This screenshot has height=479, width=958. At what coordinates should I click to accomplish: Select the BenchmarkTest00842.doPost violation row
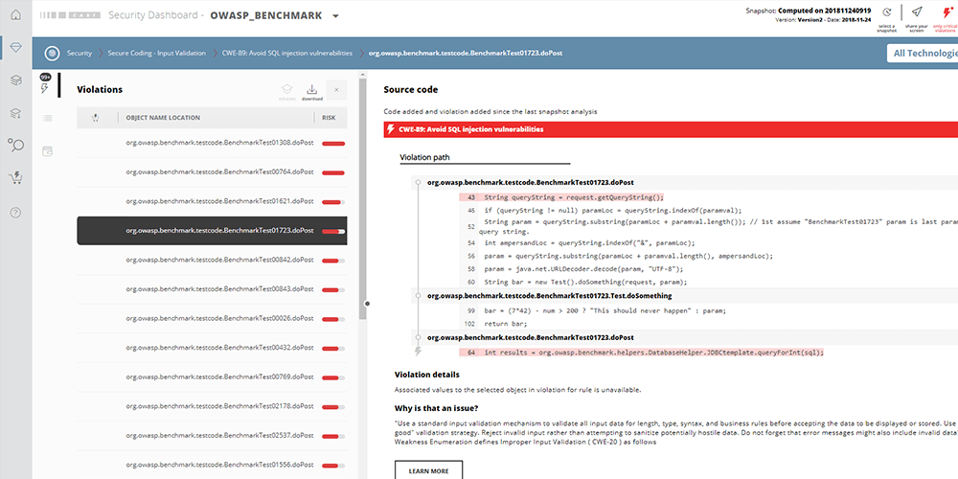click(x=212, y=260)
